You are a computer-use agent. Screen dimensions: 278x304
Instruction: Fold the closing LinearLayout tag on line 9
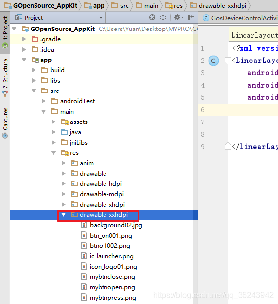[x=228, y=146]
